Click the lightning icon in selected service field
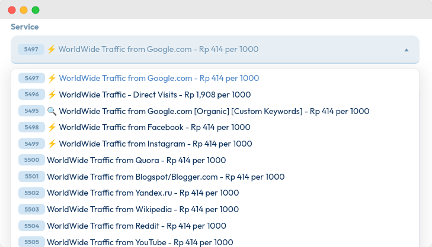The image size is (432, 247). [51, 49]
